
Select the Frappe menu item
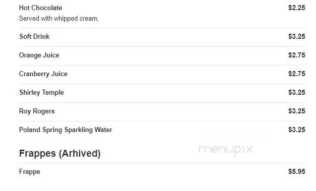pyautogui.click(x=30, y=172)
